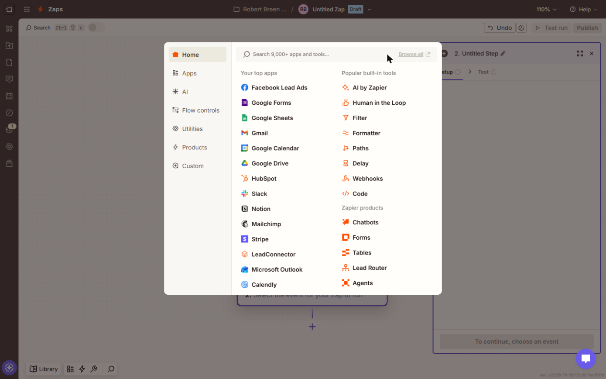Add a step with the plus icon
Viewport: 606px width, 379px height.
click(312, 327)
